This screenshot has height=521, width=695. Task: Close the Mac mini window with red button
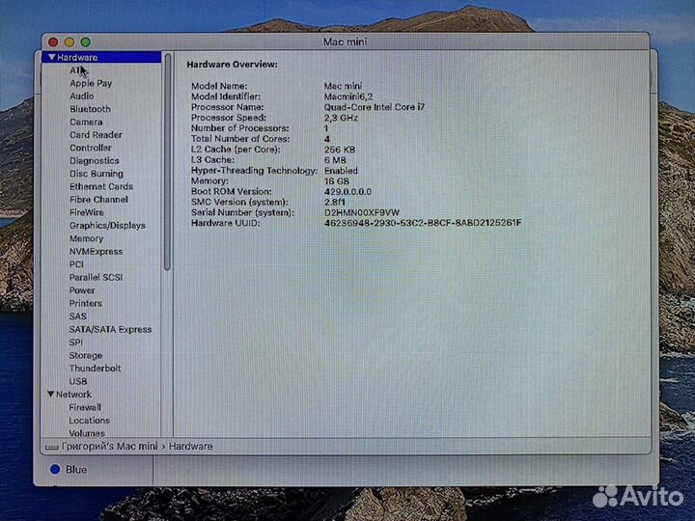pyautogui.click(x=53, y=42)
